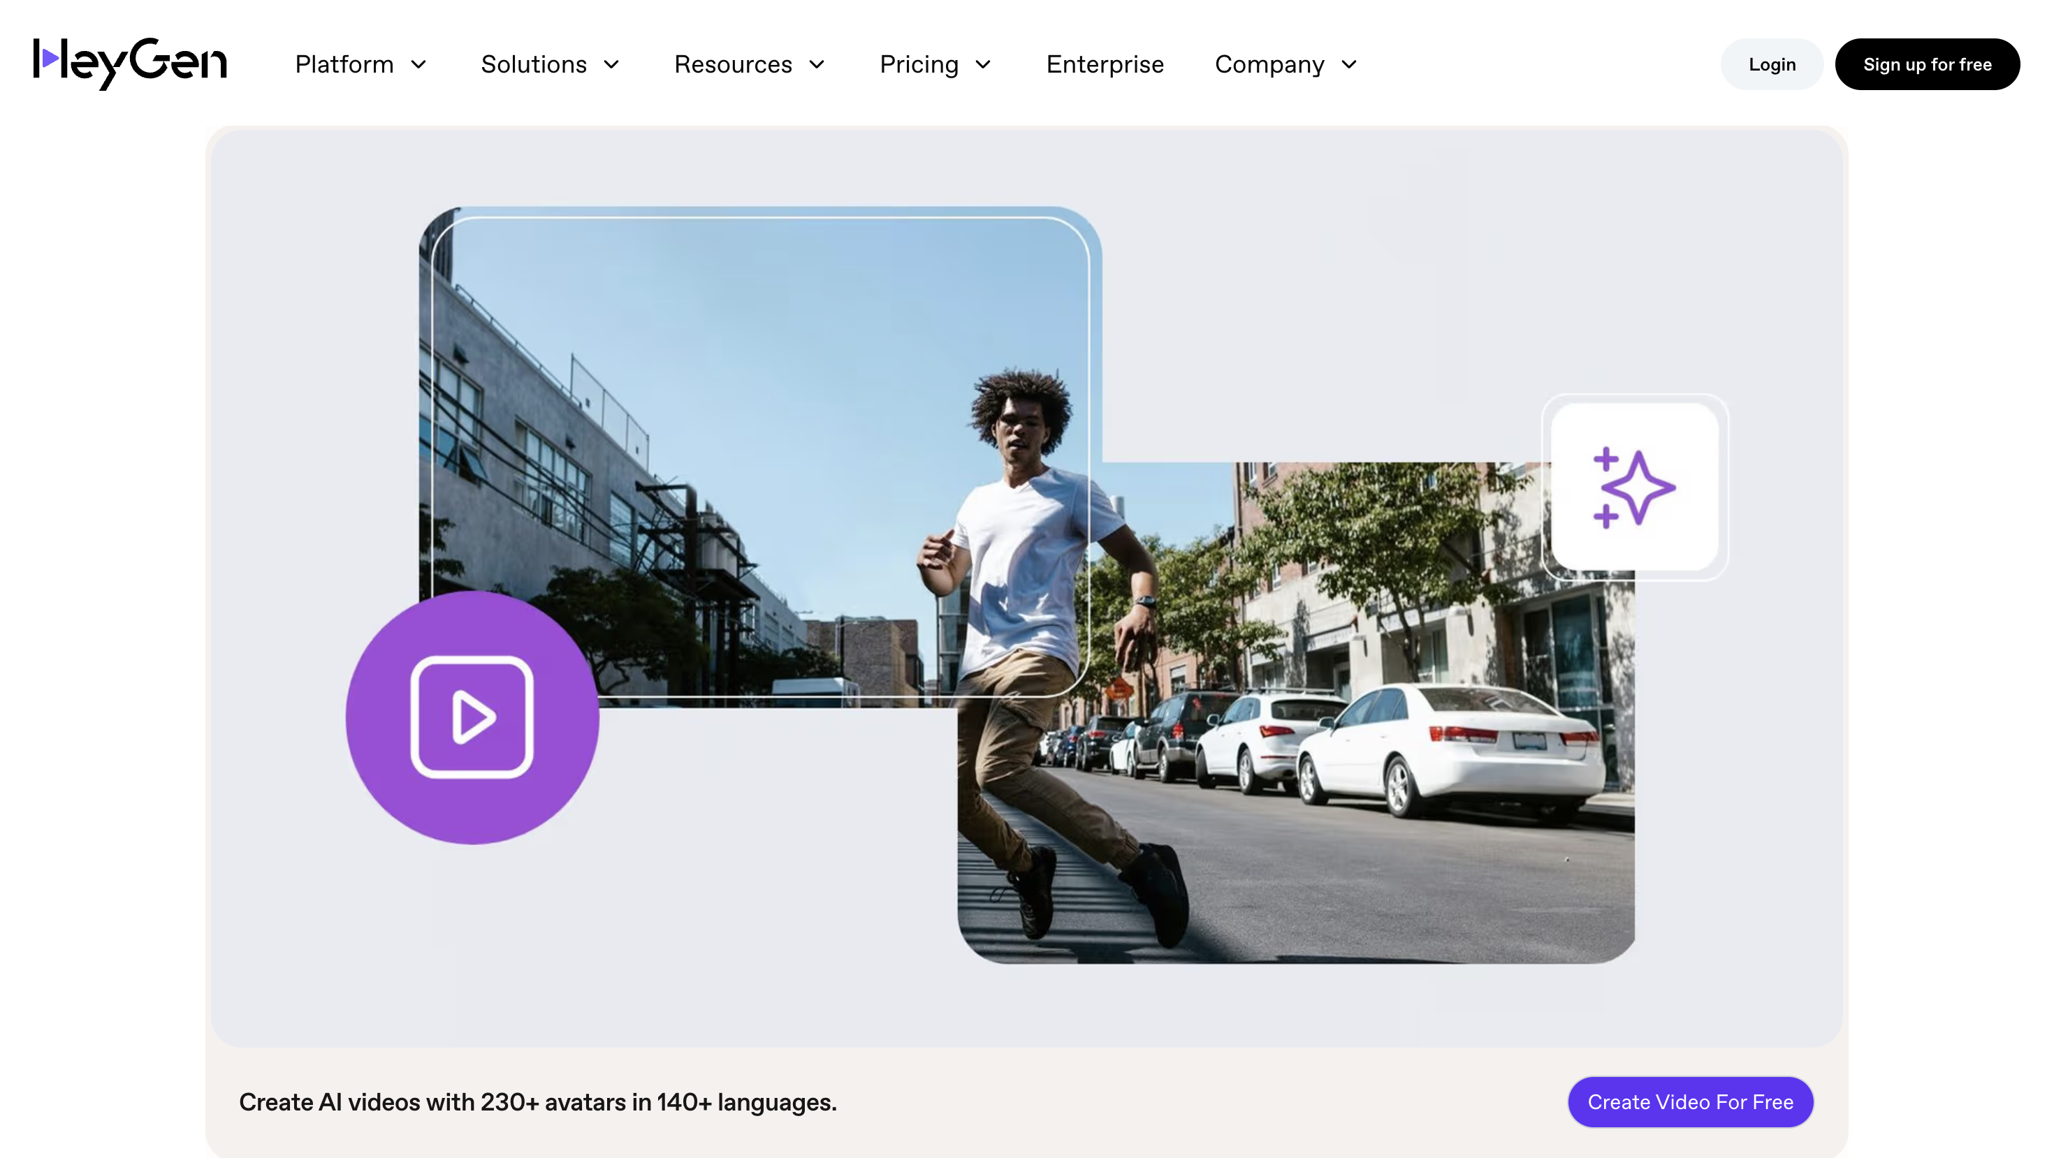Click Sign up for free
2054x1158 pixels.
(1928, 64)
